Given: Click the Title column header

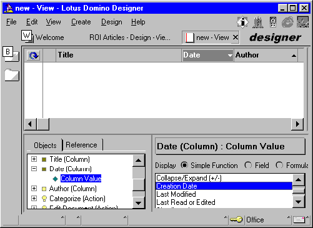Looking at the screenshot, I should (119, 55).
